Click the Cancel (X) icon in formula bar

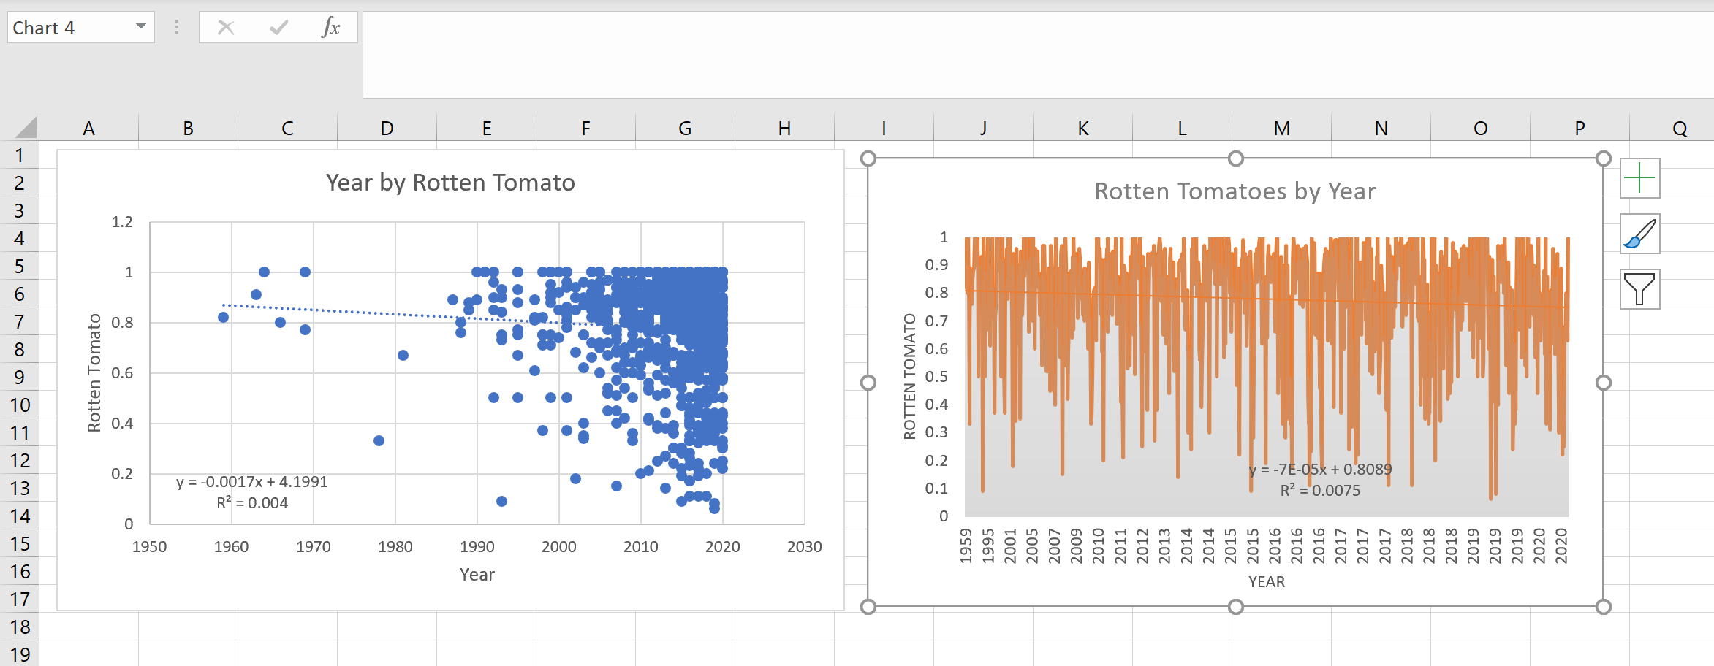226,28
